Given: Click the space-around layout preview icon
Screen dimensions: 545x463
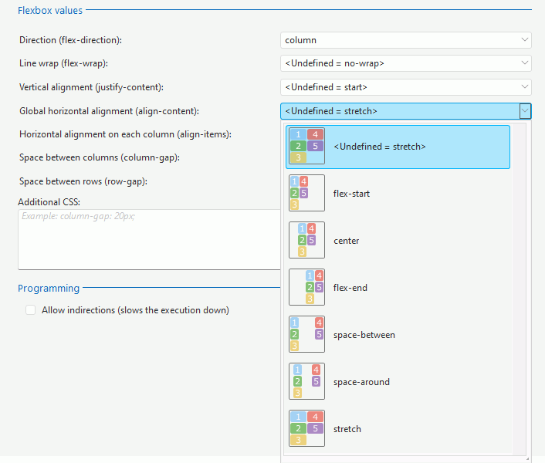Looking at the screenshot, I should tap(306, 381).
